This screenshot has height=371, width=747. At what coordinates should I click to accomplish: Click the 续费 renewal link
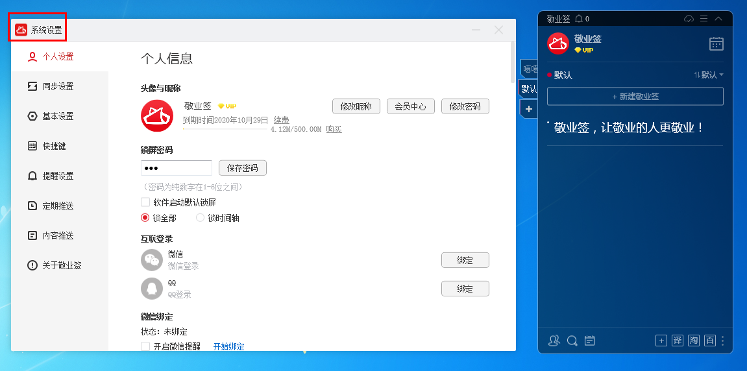point(281,120)
